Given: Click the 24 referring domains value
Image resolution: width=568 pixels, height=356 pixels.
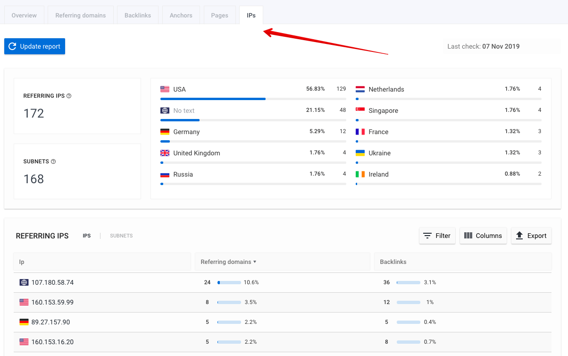Looking at the screenshot, I should (207, 282).
